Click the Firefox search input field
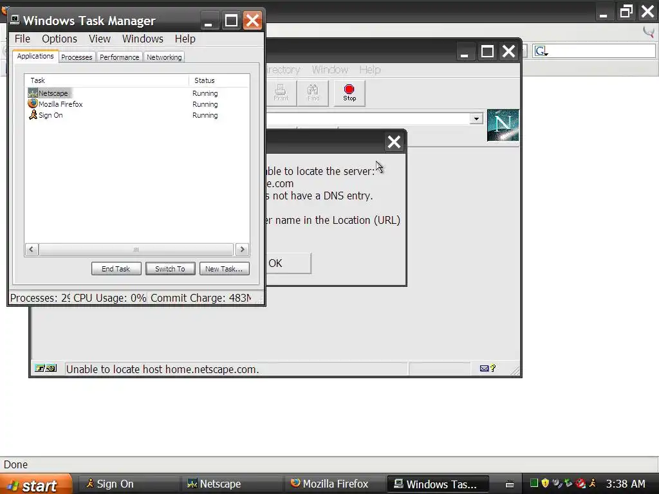 602,51
